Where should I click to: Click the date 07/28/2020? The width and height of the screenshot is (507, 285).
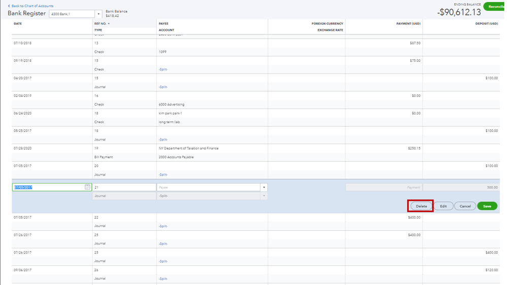(23, 148)
